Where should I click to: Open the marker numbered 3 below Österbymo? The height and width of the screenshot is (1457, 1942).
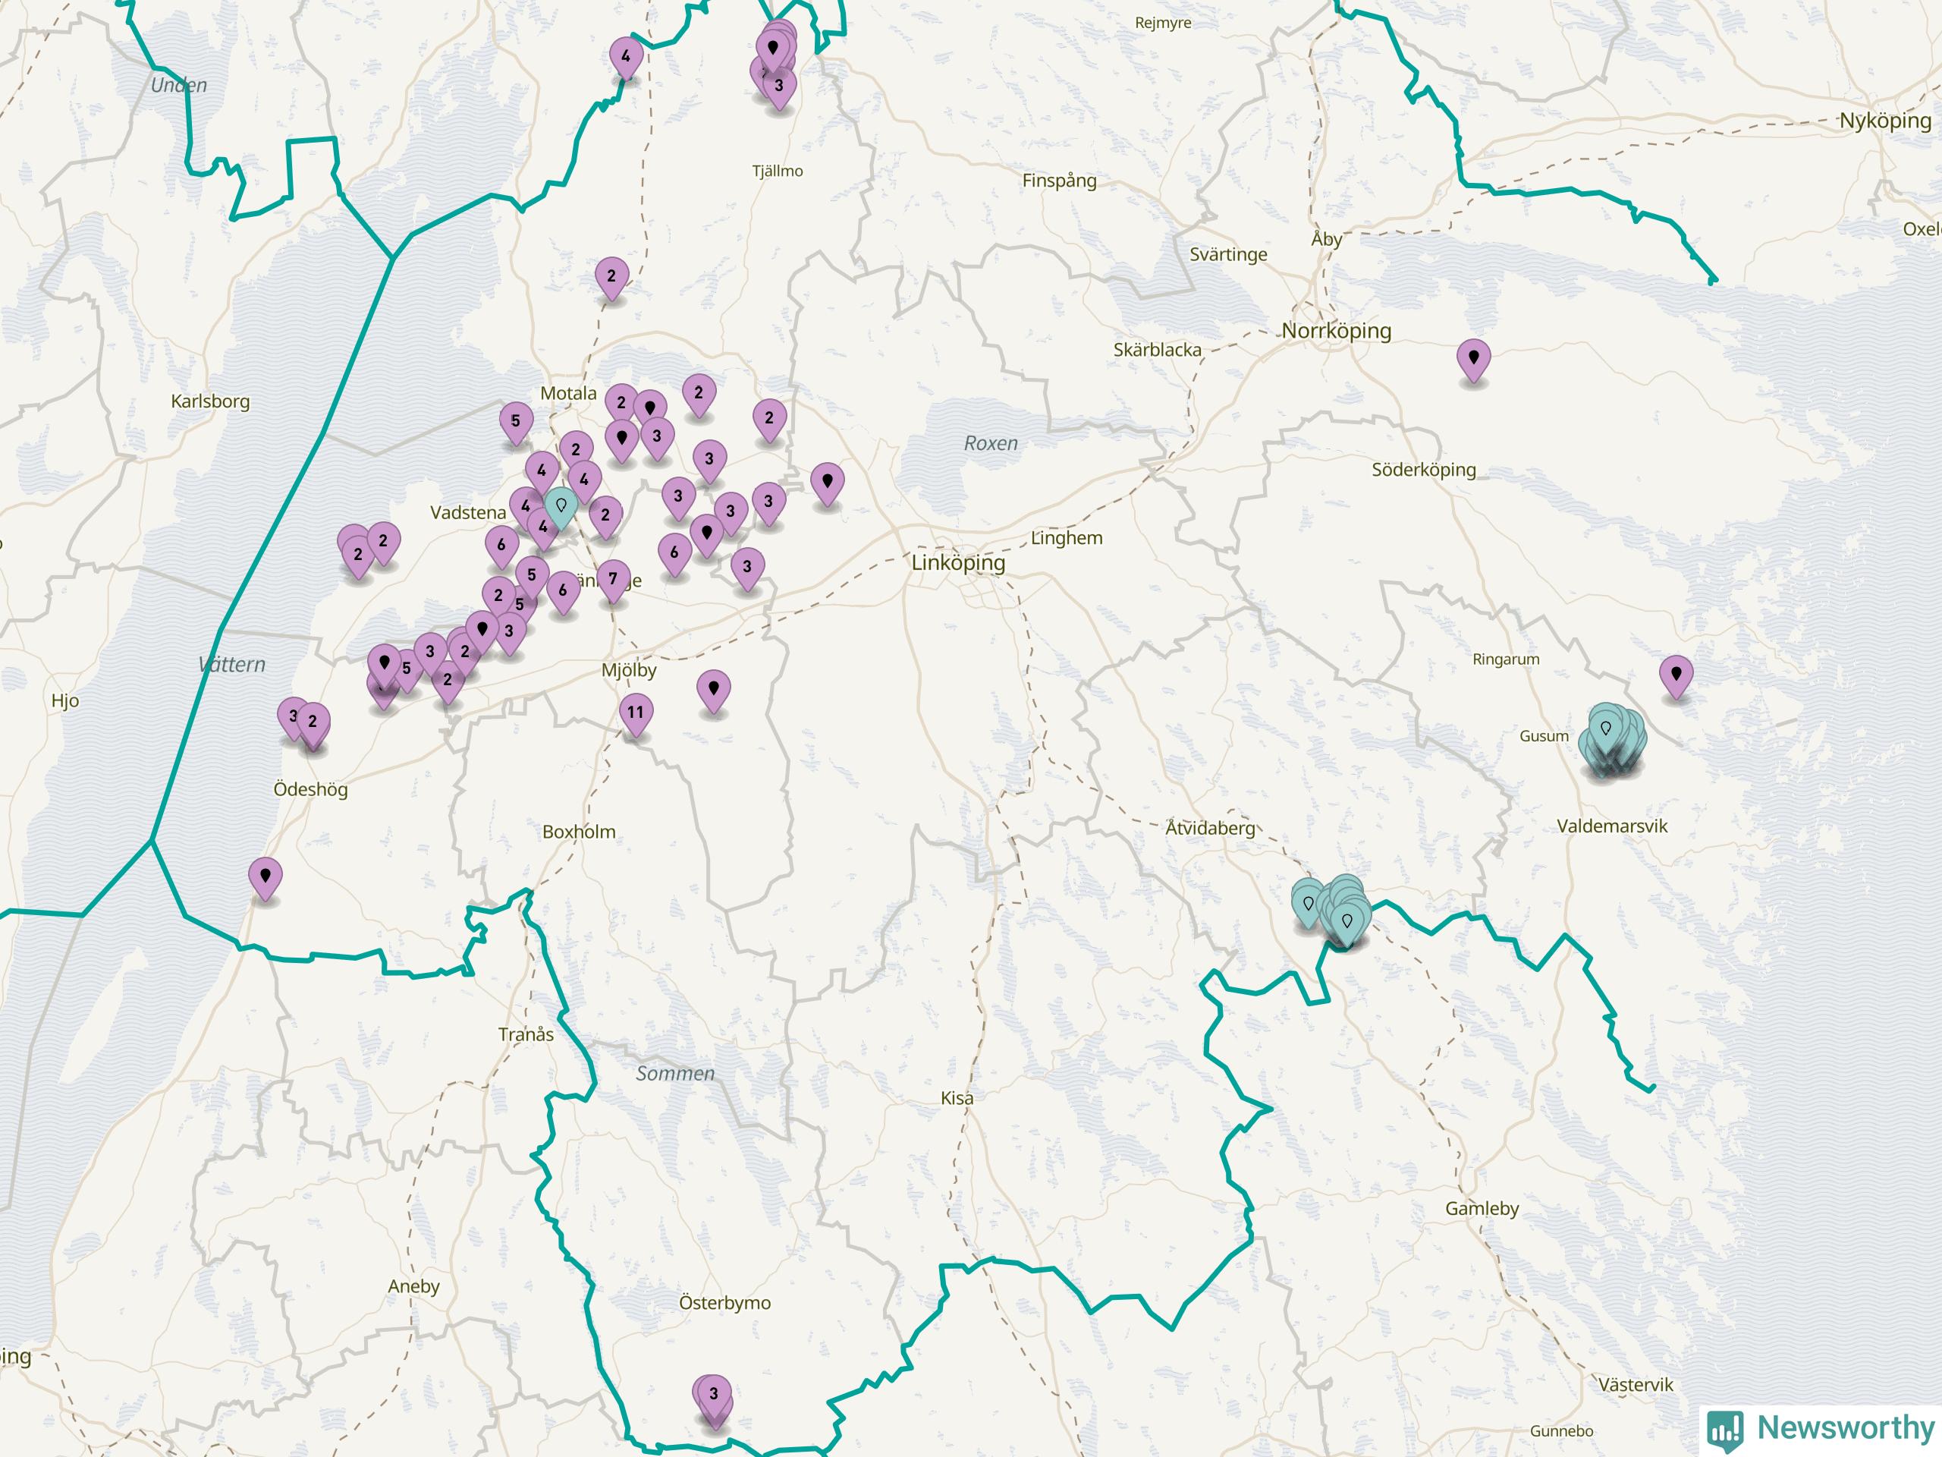click(714, 1396)
